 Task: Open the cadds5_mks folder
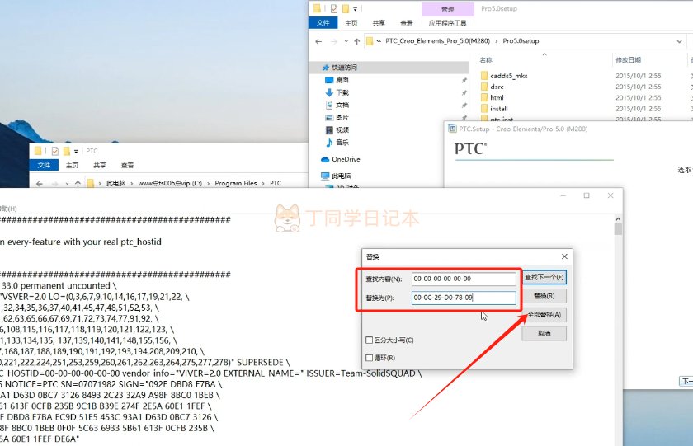[509, 76]
